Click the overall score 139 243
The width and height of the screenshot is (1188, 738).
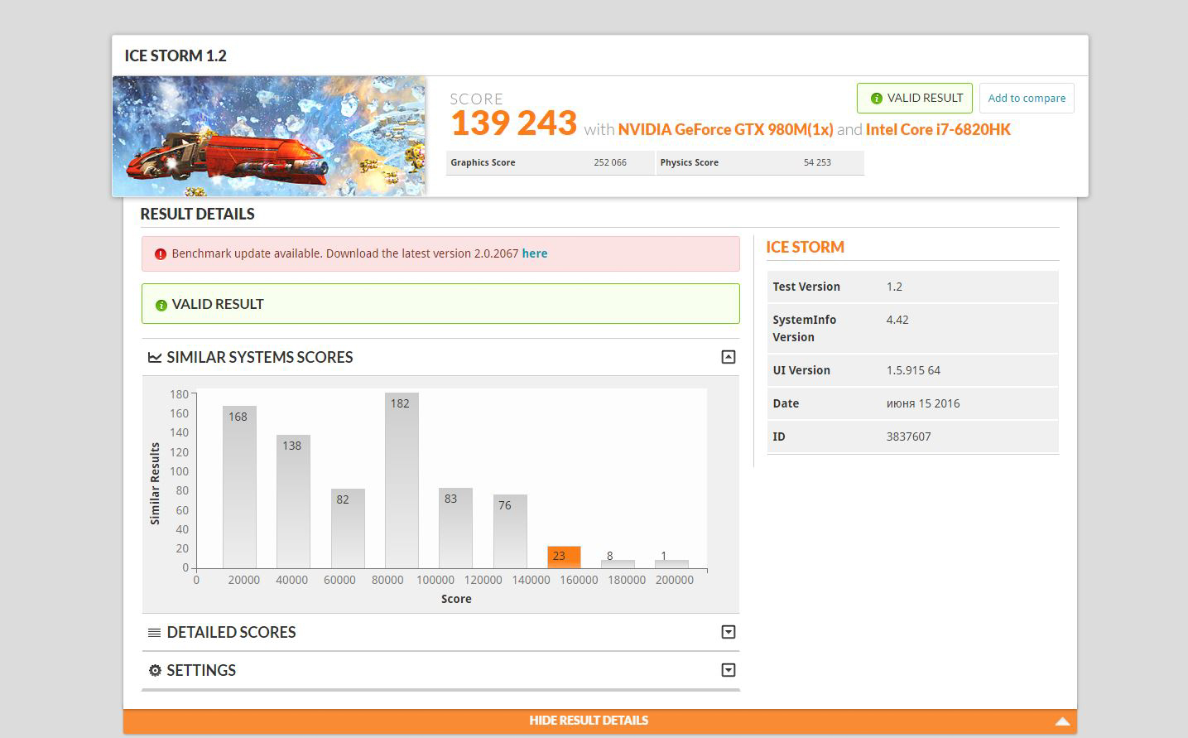tap(513, 123)
